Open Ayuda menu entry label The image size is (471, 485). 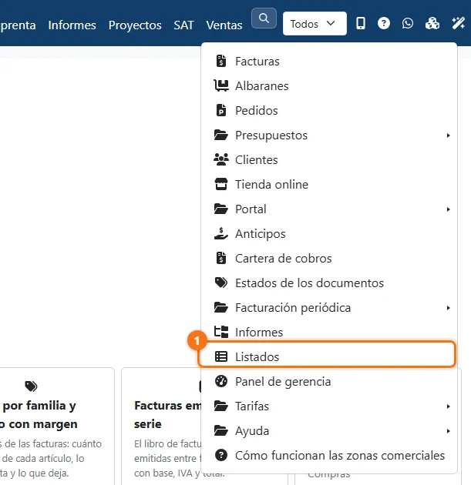[252, 431]
